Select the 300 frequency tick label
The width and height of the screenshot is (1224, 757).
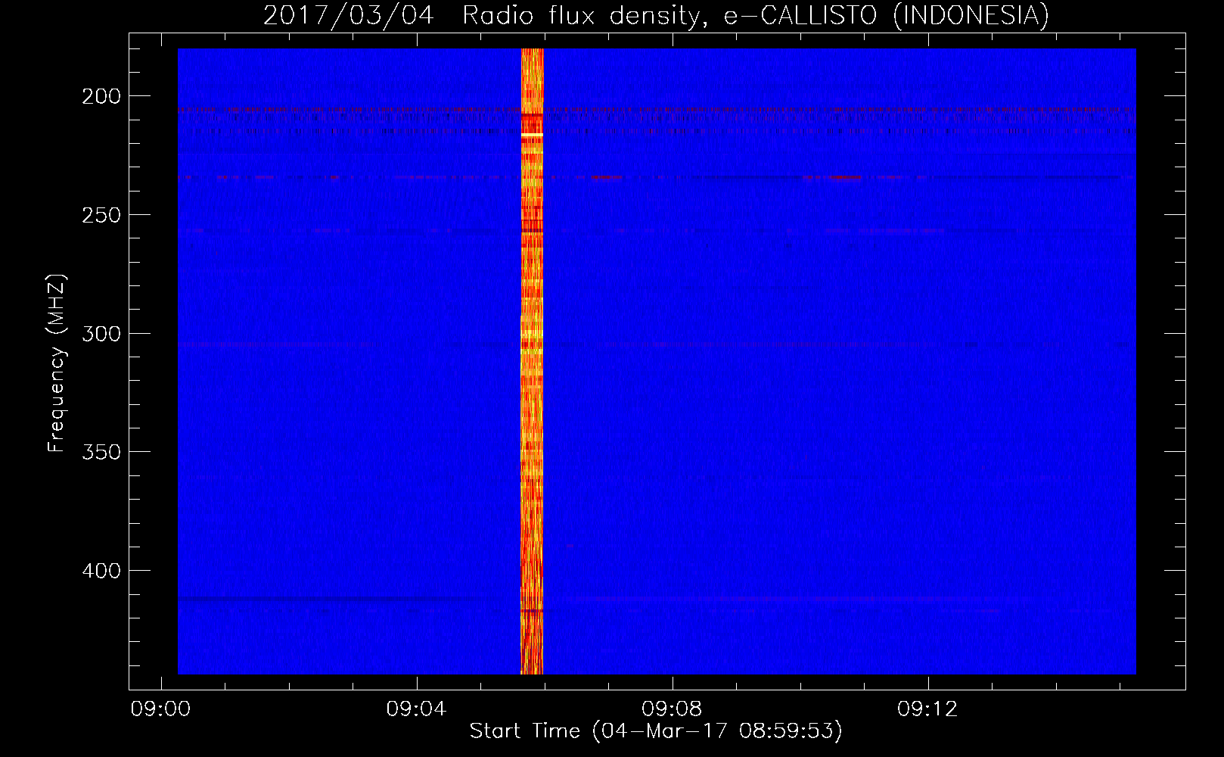(101, 334)
